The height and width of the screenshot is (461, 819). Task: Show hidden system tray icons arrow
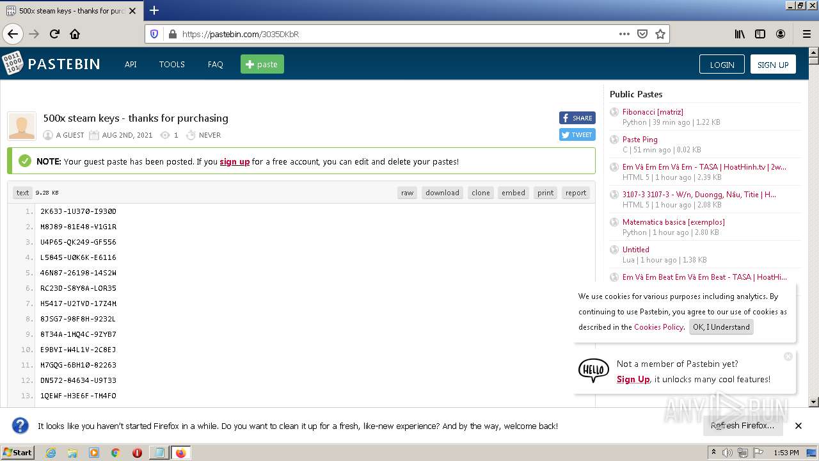714,452
